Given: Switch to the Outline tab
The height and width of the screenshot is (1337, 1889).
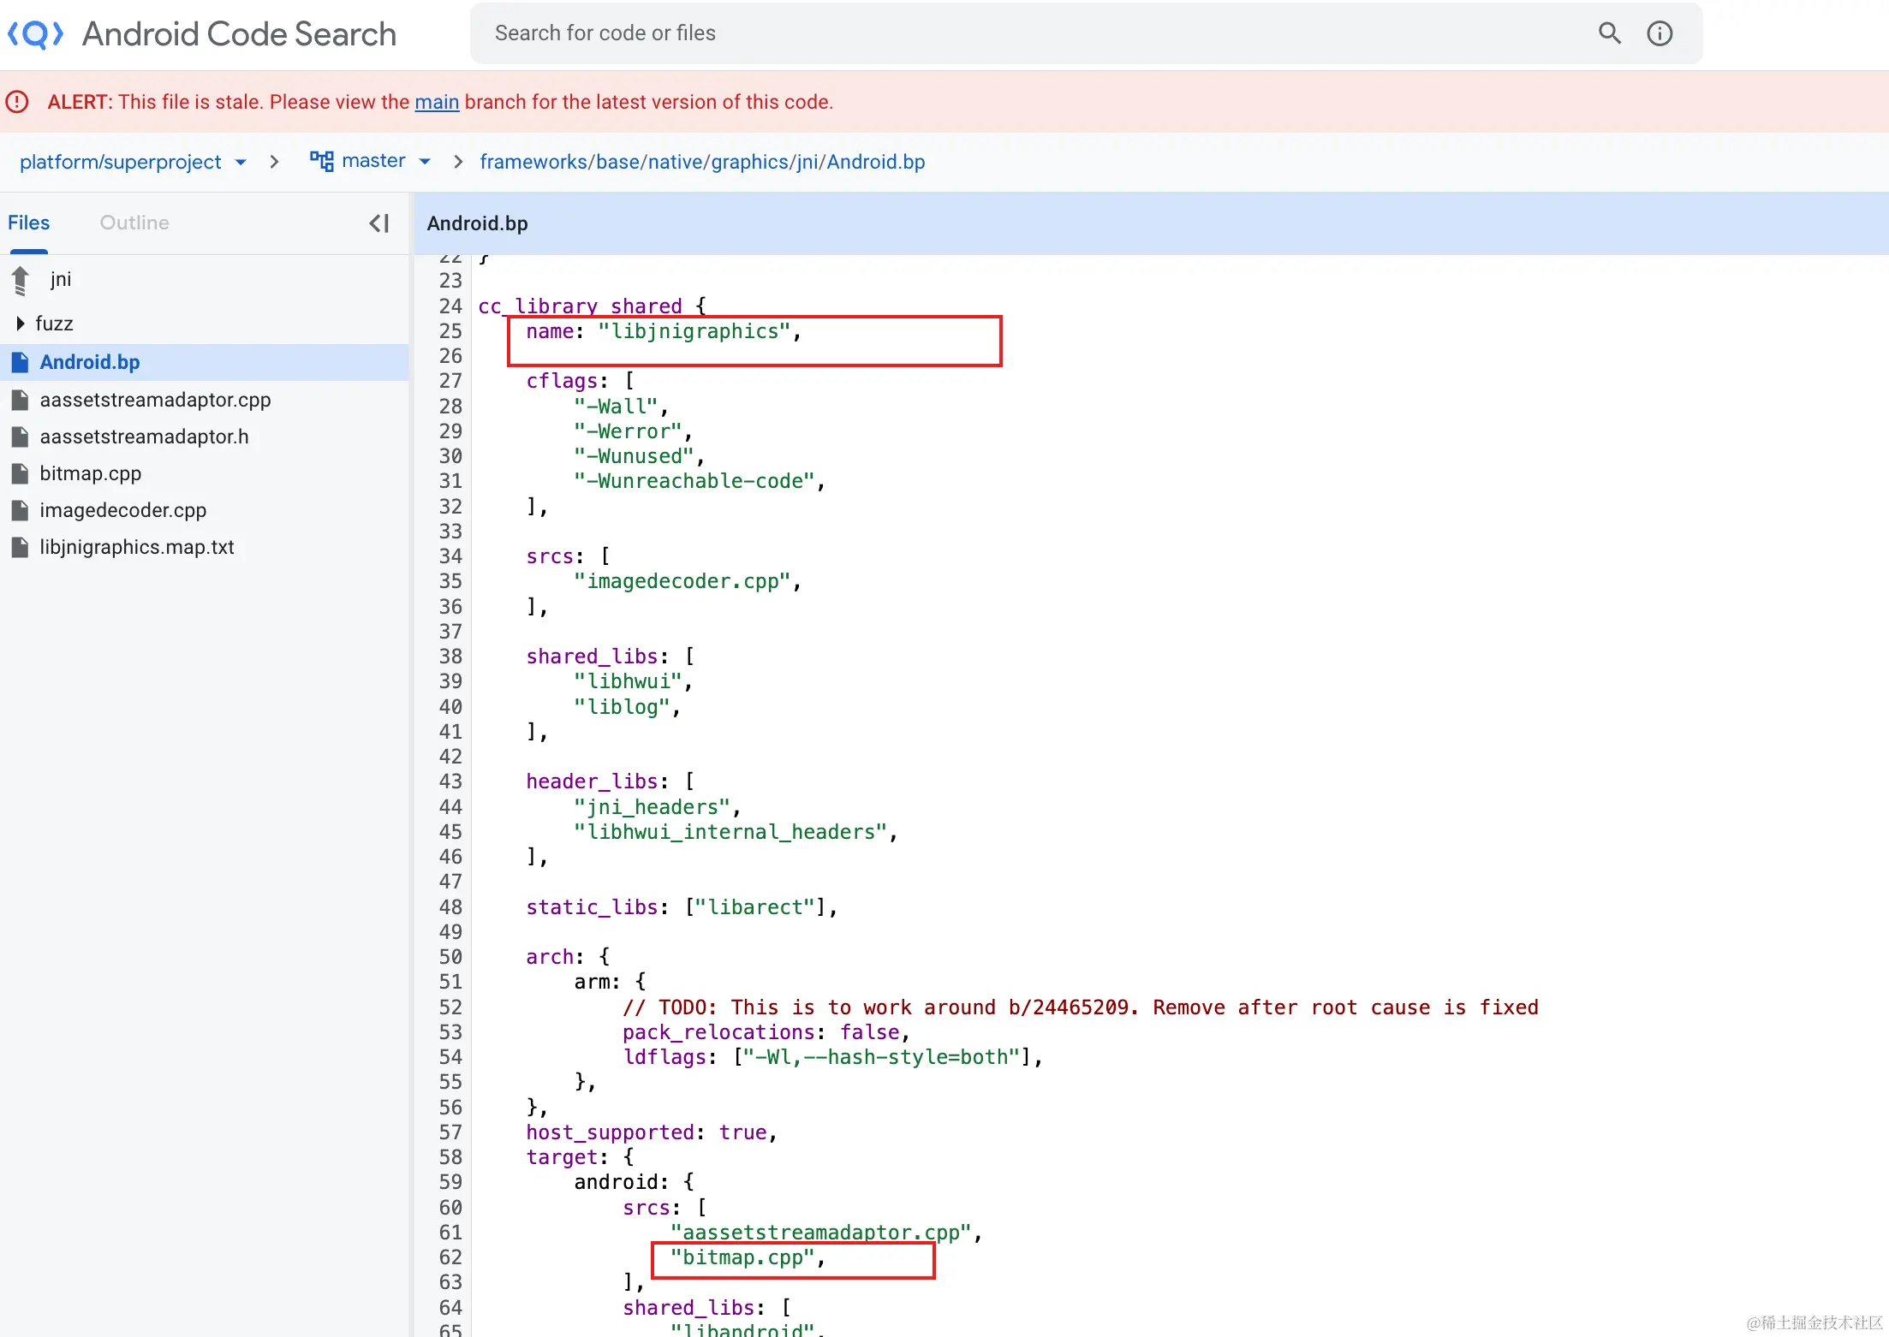Looking at the screenshot, I should 134,223.
